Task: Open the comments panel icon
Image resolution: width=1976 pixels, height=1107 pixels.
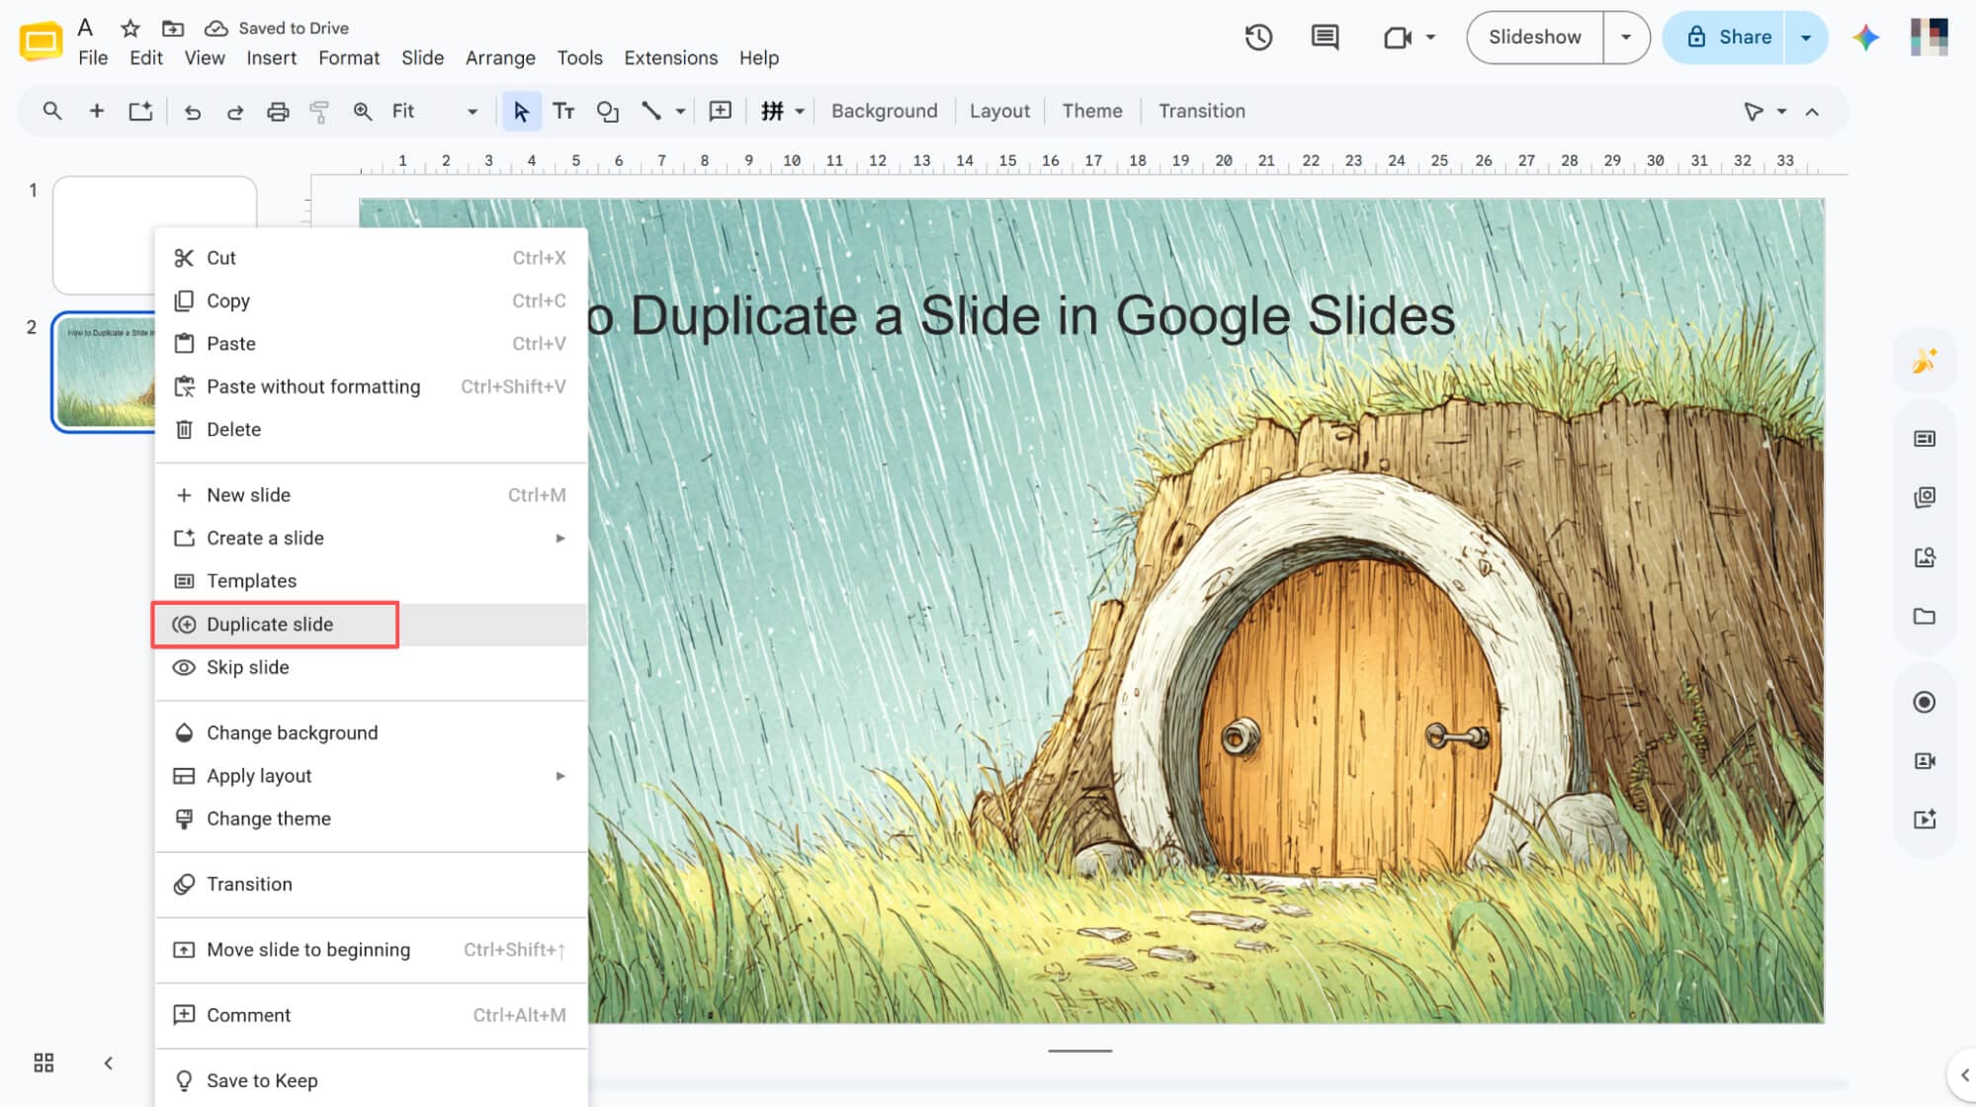Action: pyautogui.click(x=1325, y=38)
